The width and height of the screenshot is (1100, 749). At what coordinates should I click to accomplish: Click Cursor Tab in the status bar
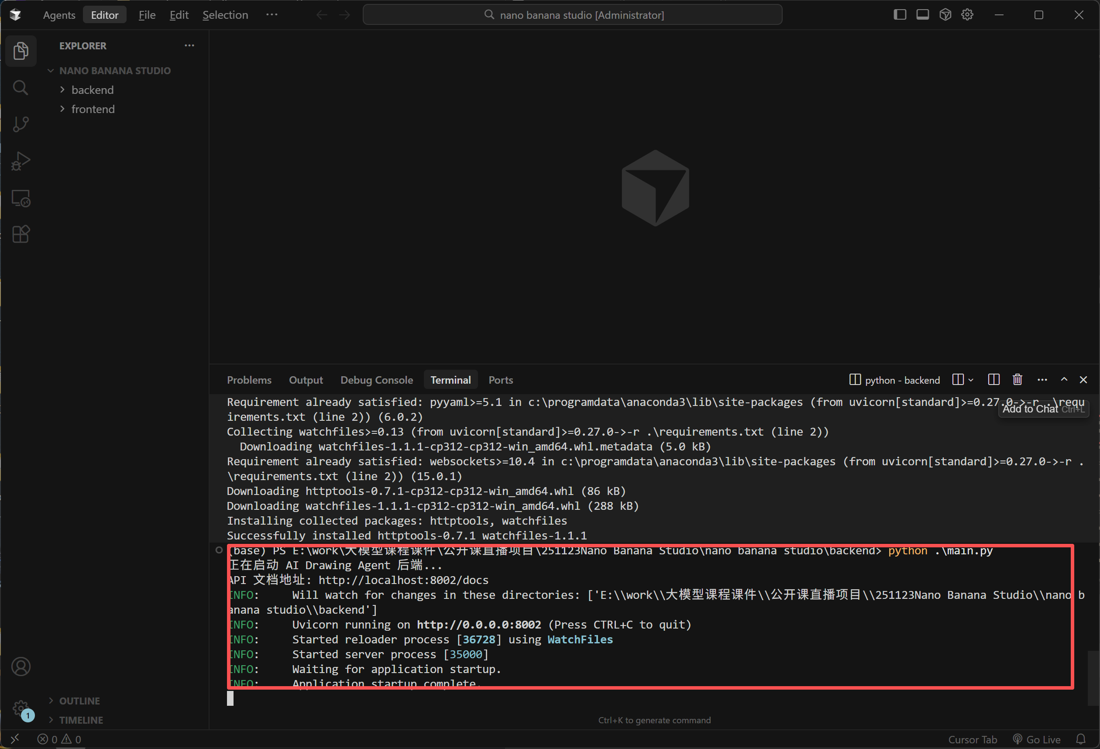(972, 739)
